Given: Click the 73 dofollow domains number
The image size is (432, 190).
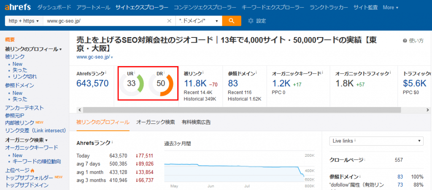Looking at the screenshot, I should coord(400,185).
